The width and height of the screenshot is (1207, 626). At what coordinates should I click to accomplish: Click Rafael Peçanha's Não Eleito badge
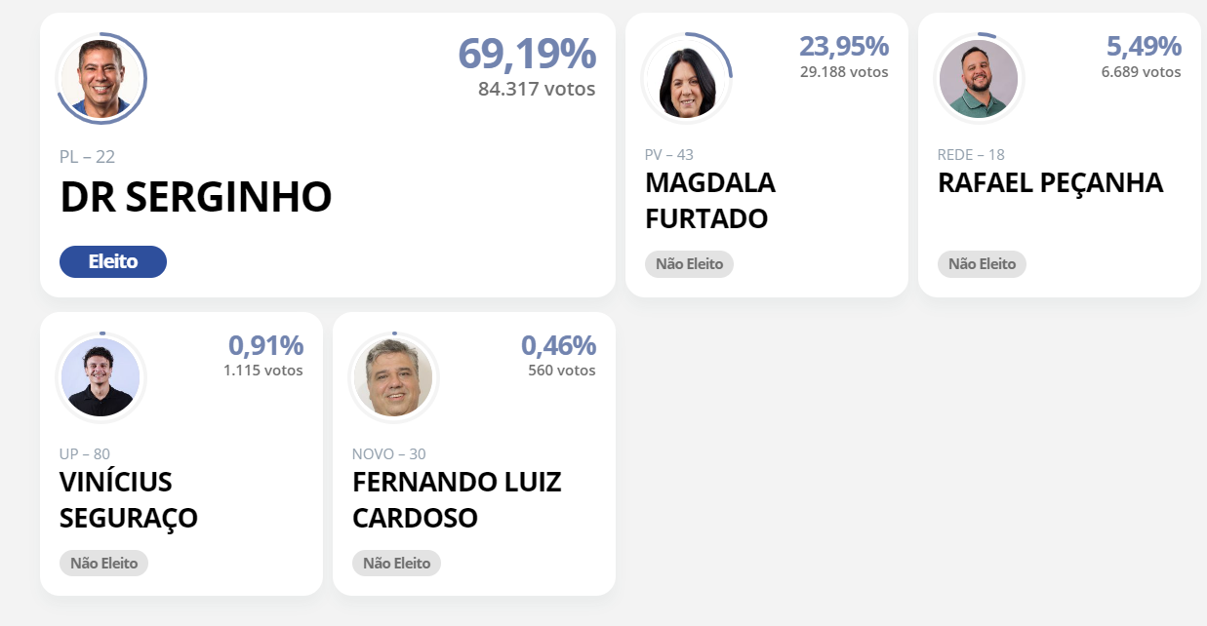point(982,264)
